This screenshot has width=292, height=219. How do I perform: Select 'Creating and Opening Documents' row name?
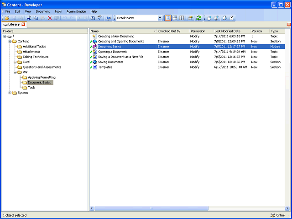[121, 42]
